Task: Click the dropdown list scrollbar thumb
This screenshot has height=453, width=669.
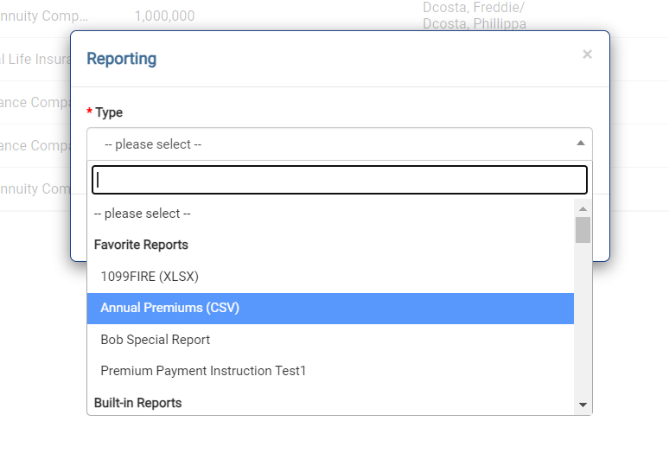Action: click(x=583, y=230)
